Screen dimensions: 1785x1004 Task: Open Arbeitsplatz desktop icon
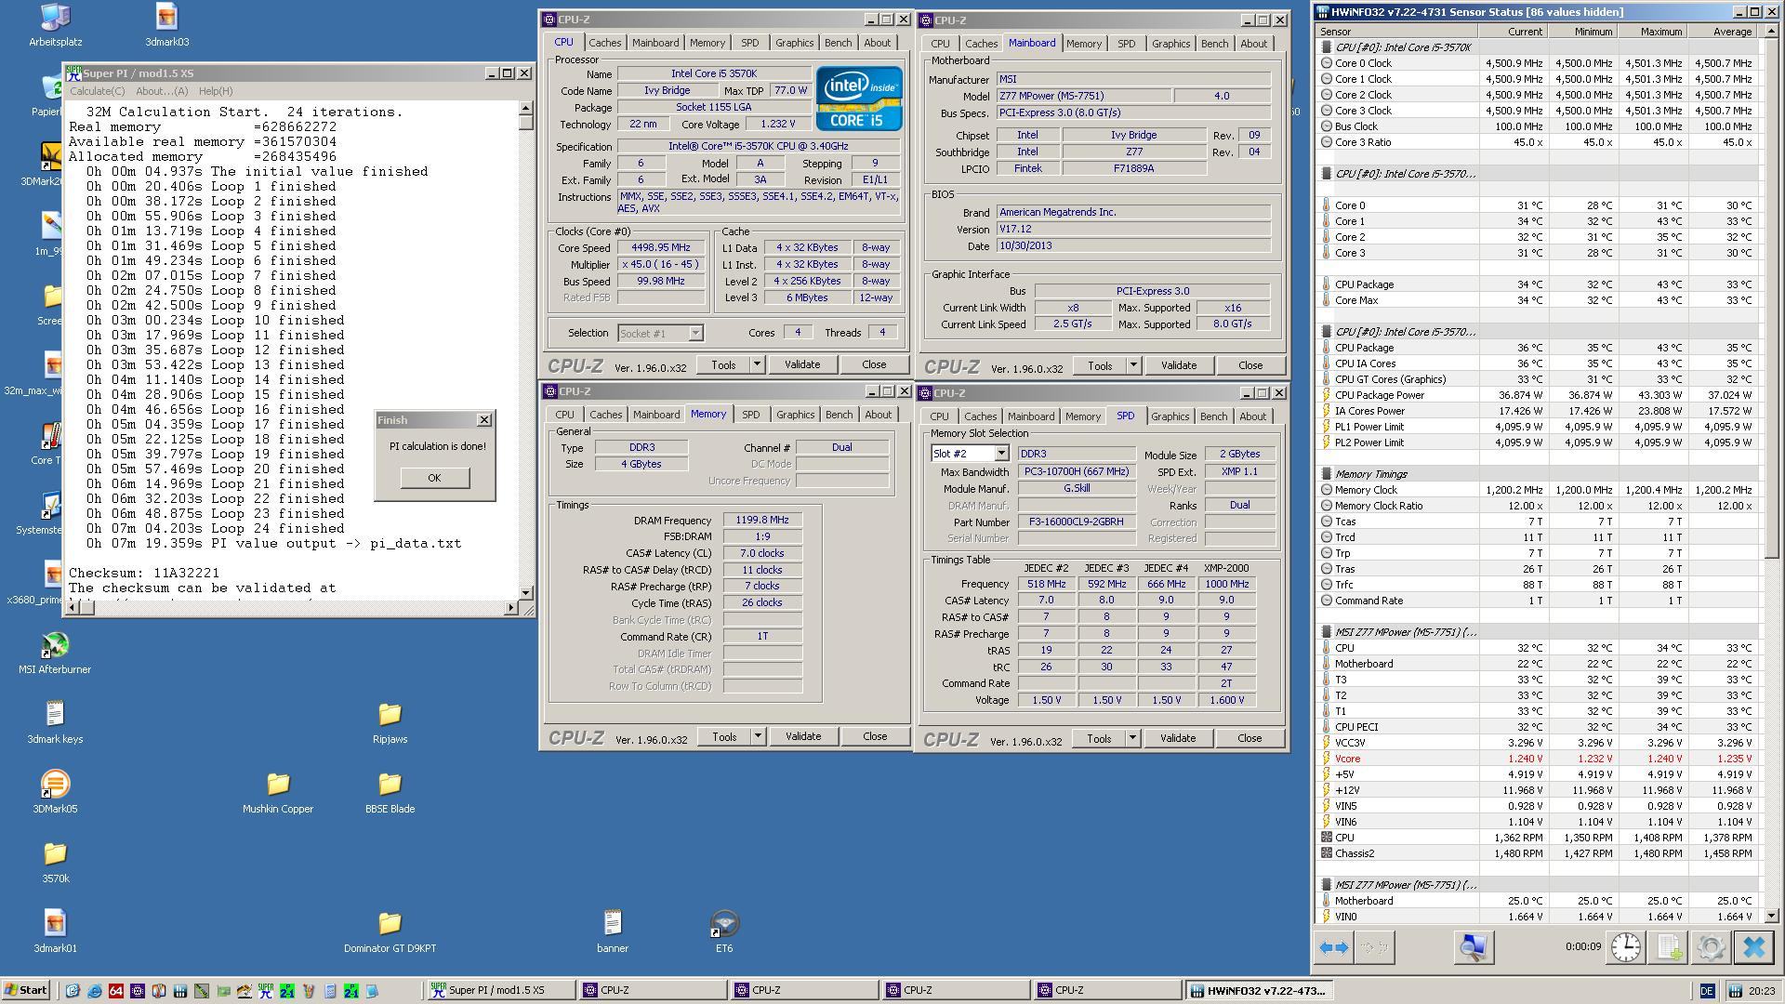(55, 25)
